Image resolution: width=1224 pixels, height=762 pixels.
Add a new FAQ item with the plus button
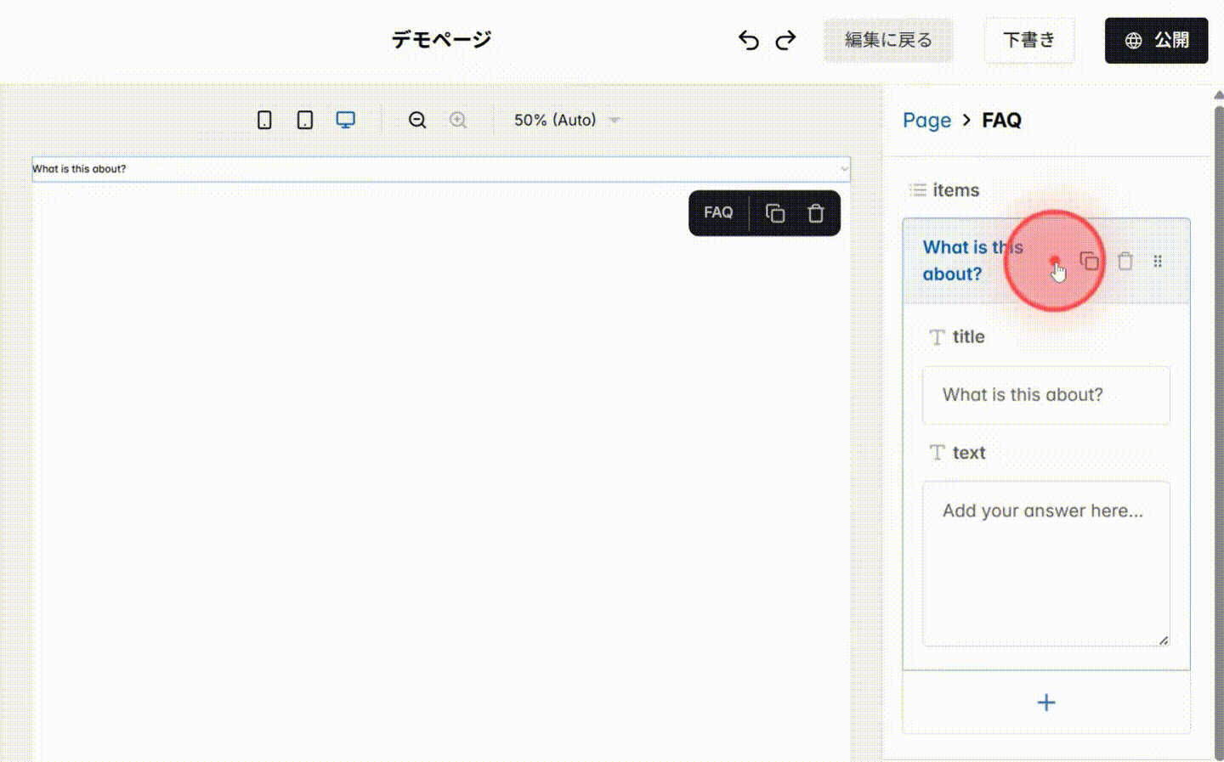tap(1046, 703)
